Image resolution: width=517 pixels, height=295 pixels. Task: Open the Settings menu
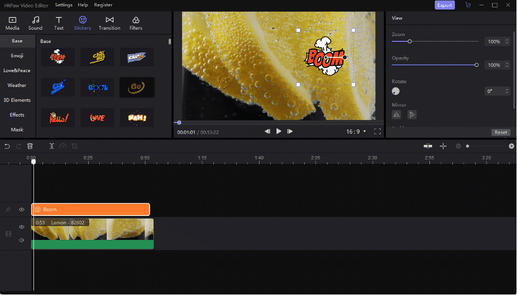coord(64,5)
